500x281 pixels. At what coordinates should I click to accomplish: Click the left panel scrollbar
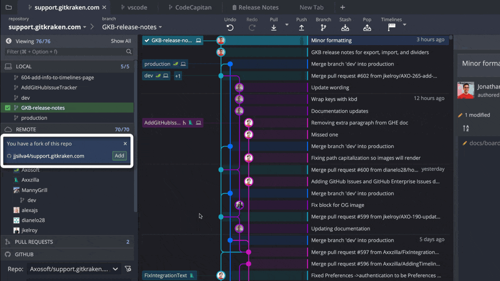(135, 137)
